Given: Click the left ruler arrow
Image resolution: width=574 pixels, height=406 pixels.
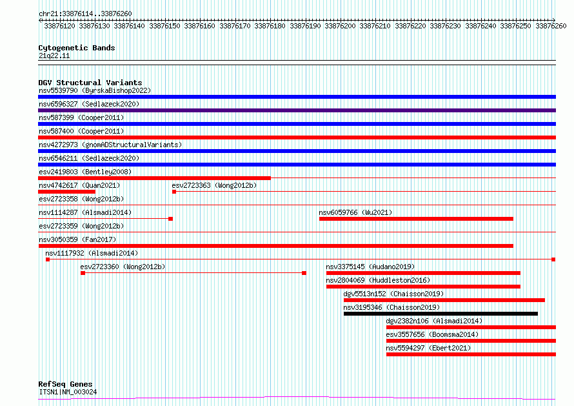Looking at the screenshot, I should pyautogui.click(x=40, y=20).
